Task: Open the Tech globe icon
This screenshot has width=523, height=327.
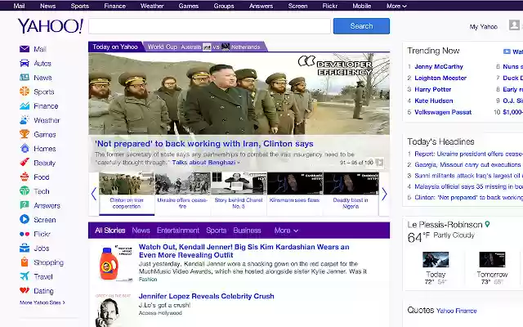Action: pos(25,191)
